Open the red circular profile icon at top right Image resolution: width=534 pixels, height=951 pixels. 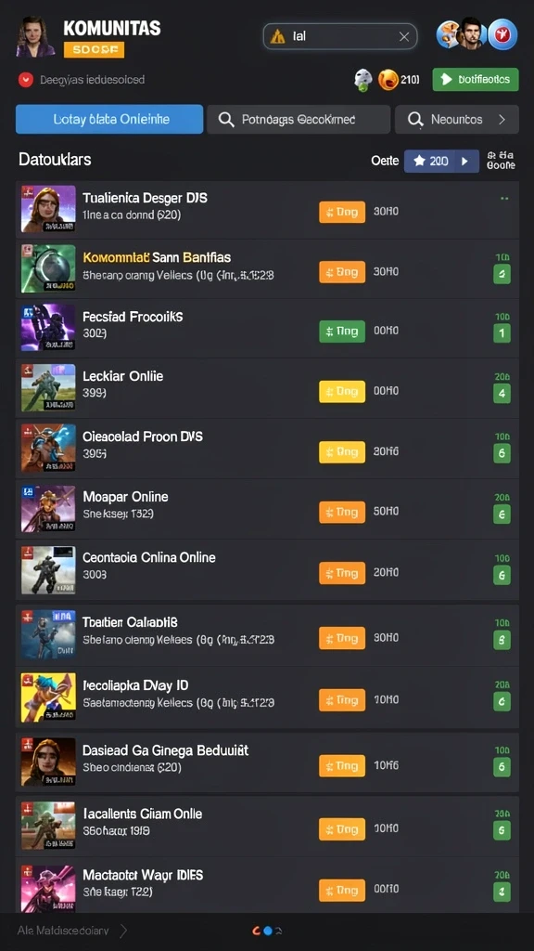[x=502, y=34]
